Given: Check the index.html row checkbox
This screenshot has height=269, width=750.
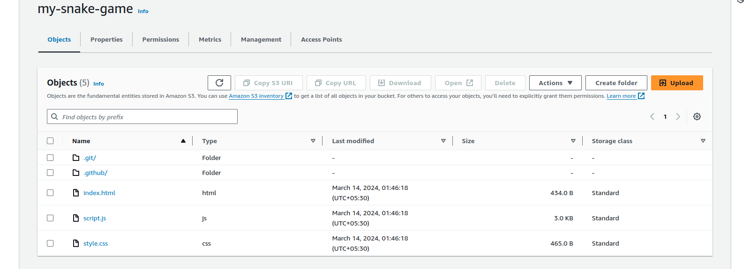Looking at the screenshot, I should [50, 193].
